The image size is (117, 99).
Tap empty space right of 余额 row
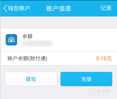(x=85, y=40)
